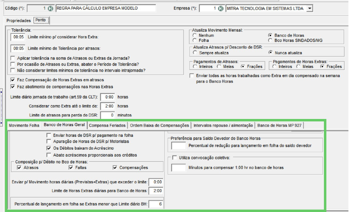
Task: Click Limite diário jornada de trabalho field
Action: click(x=107, y=97)
